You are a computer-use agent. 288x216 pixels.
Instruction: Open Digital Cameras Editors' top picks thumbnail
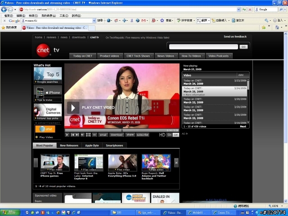tap(48, 112)
